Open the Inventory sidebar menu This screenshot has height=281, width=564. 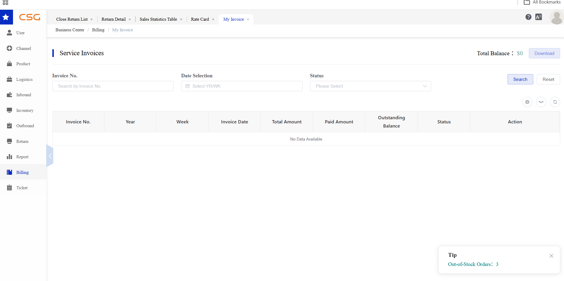point(23,110)
